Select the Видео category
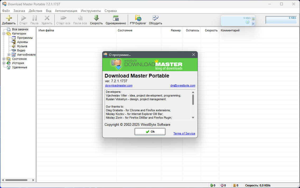This screenshot has height=188, width=300. [21, 50]
